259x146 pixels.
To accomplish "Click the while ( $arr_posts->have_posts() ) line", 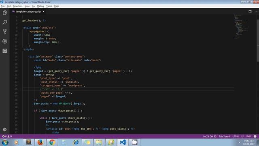I will click(66, 118).
